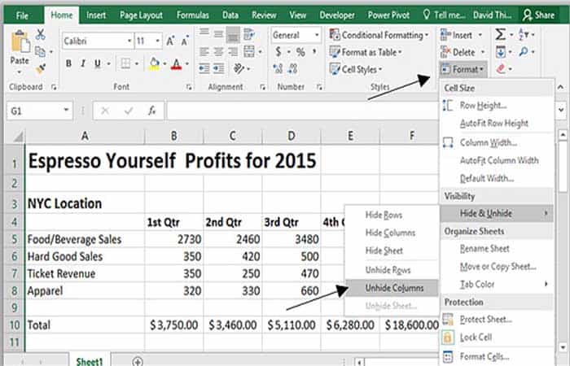Image resolution: width=570 pixels, height=366 pixels.
Task: Click the Copy icon
Action: tap(40, 52)
